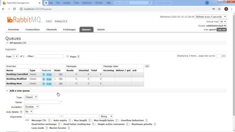Open the Booking.New queue
The width and height of the screenshot is (235, 132).
point(14,84)
